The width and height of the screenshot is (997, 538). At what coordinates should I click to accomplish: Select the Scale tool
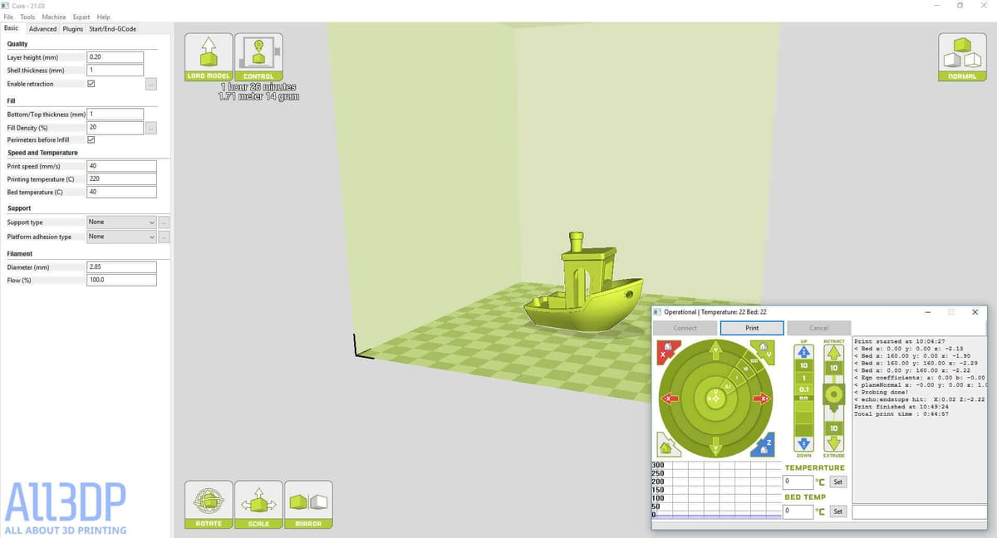258,505
